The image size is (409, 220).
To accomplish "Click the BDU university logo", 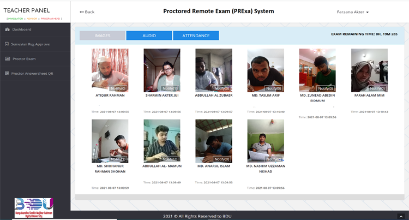I will pyautogui.click(x=34, y=208).
